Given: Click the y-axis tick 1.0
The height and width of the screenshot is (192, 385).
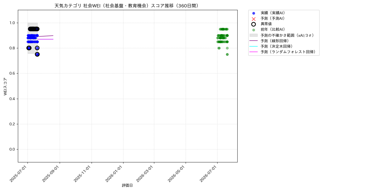Looking at the screenshot, I should 13,23.
